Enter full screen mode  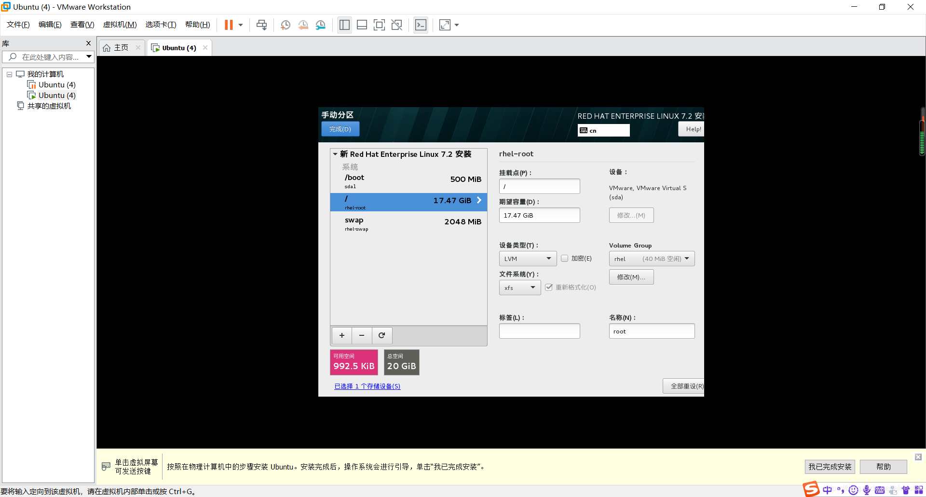[x=380, y=25]
